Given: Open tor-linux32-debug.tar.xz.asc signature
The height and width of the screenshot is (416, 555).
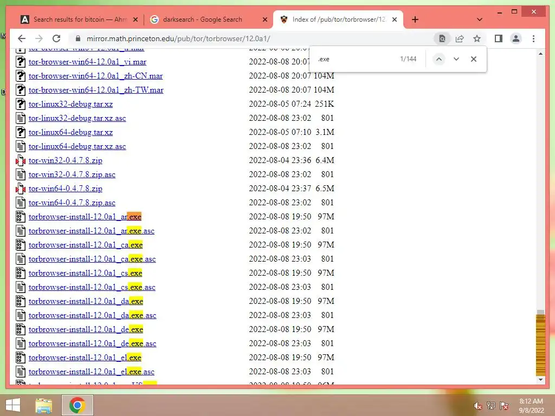Looking at the screenshot, I should tap(77, 119).
